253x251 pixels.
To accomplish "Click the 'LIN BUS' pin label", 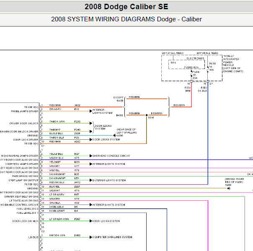I will click(x=34, y=238).
